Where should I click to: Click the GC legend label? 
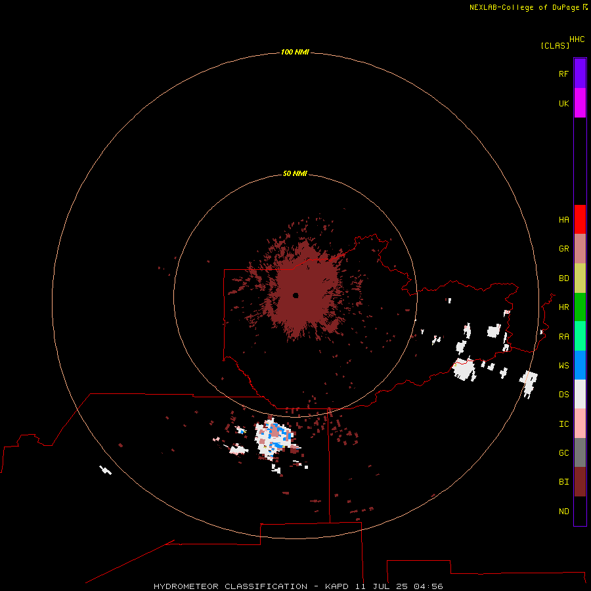564,452
